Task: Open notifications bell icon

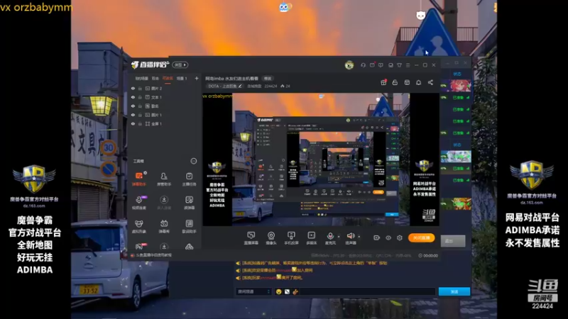Action: tap(418, 82)
